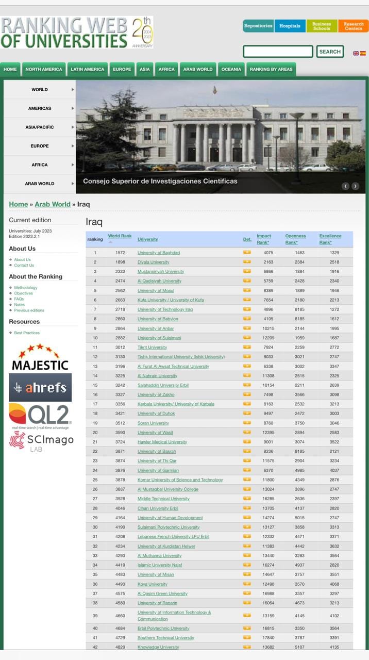Expand the ASIA/PACIFIC side menu item
Image resolution: width=369 pixels, height=660 pixels.
click(40, 127)
